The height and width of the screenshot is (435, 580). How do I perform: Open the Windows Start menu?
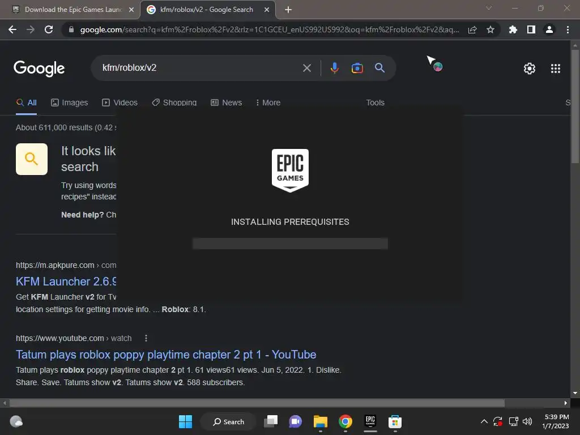pyautogui.click(x=185, y=421)
